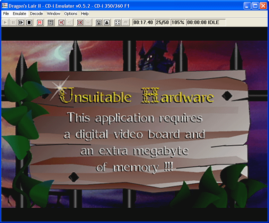Close the CD-i Emulator window

[x=263, y=6]
